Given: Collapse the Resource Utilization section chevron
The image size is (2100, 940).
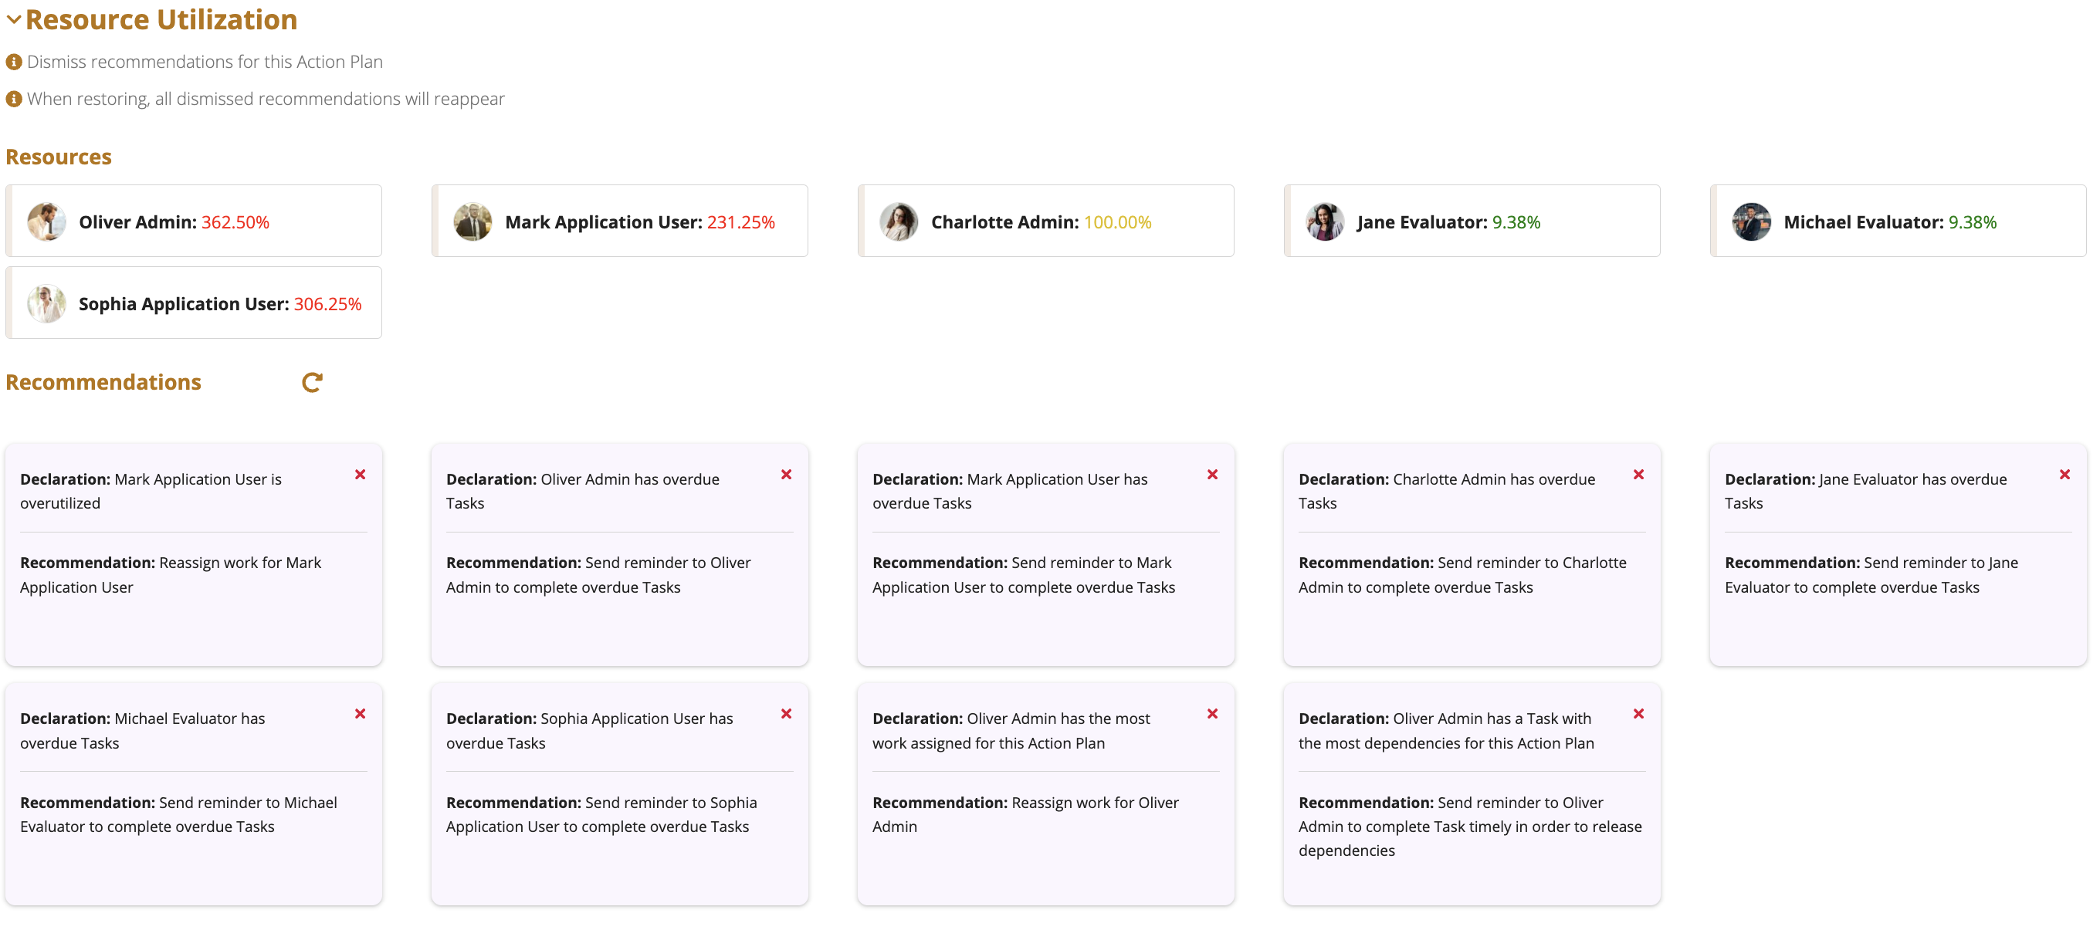Looking at the screenshot, I should (x=13, y=19).
